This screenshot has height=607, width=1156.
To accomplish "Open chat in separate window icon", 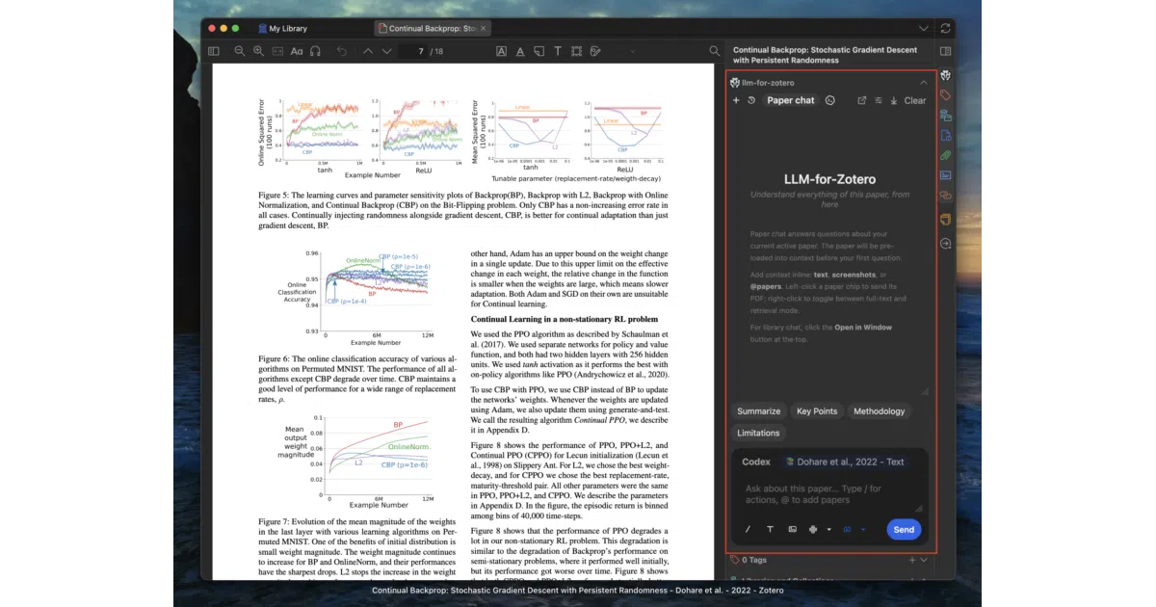I will [x=862, y=100].
